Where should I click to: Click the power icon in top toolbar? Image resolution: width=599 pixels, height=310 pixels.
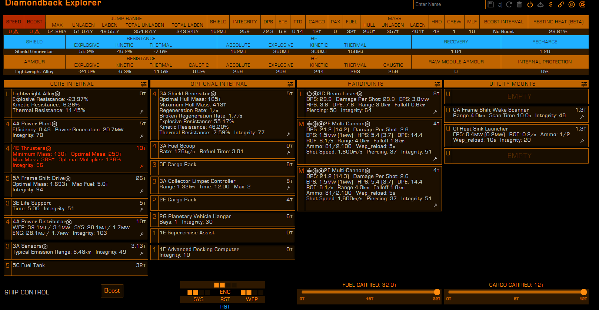(x=530, y=4)
